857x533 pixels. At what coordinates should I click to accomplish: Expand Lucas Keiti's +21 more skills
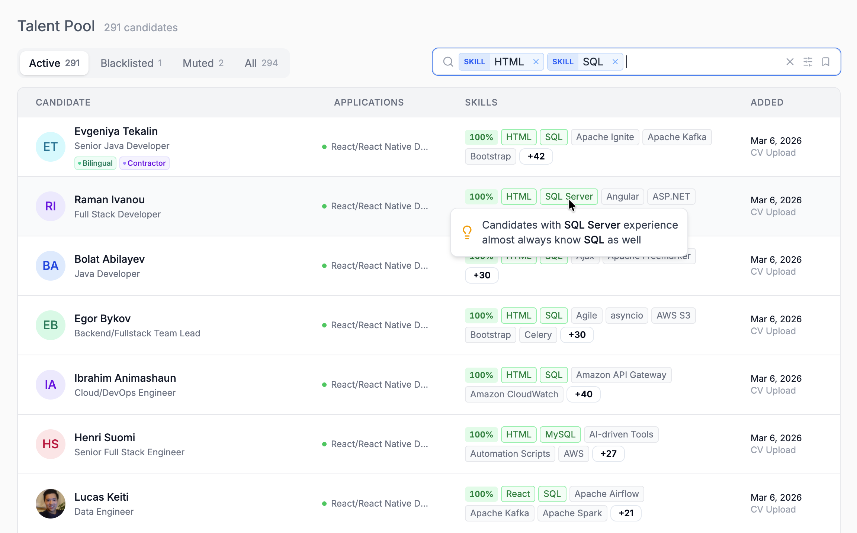coord(626,513)
